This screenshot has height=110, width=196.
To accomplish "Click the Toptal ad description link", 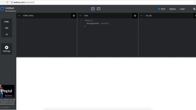I will pos(7,102).
